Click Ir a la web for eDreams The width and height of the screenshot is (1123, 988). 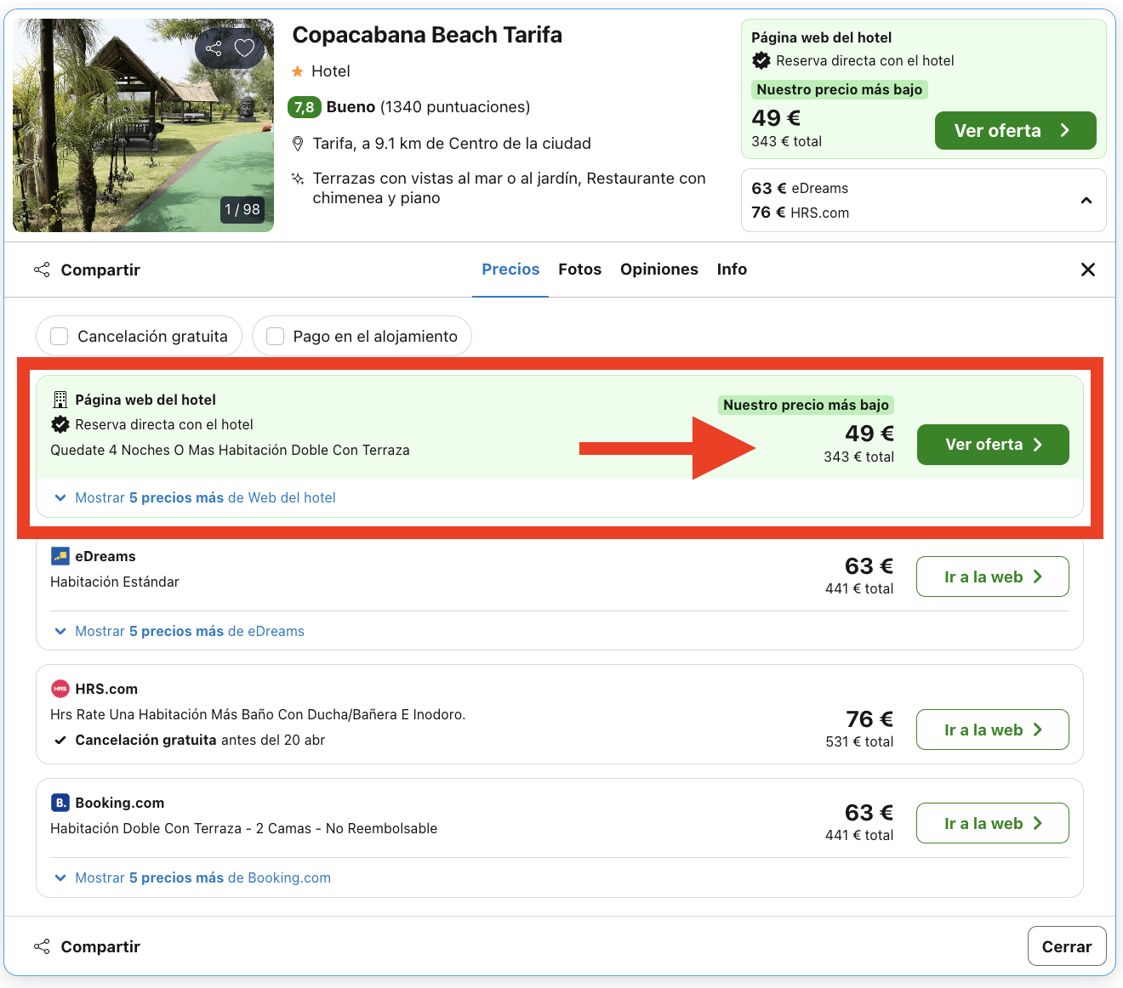point(993,576)
